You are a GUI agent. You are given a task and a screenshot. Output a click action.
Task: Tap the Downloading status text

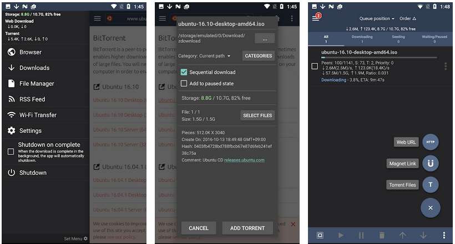pos(333,80)
